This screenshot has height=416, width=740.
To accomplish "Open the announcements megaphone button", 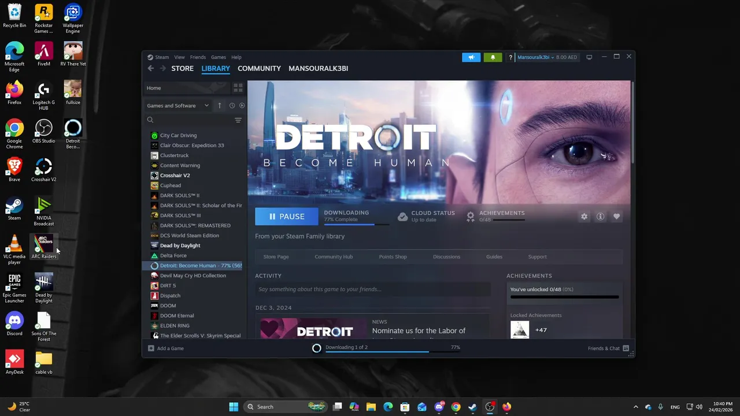I will 471,57.
